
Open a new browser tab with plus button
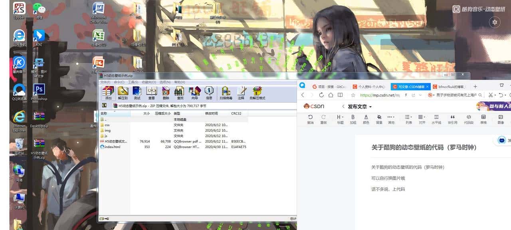click(x=475, y=86)
